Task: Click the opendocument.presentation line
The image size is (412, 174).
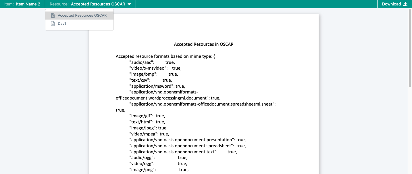Action: click(188, 140)
